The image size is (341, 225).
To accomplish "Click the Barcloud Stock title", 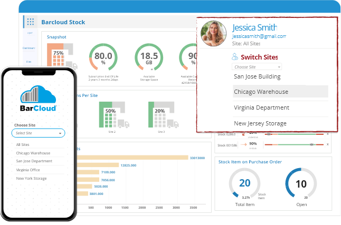I will point(63,22).
